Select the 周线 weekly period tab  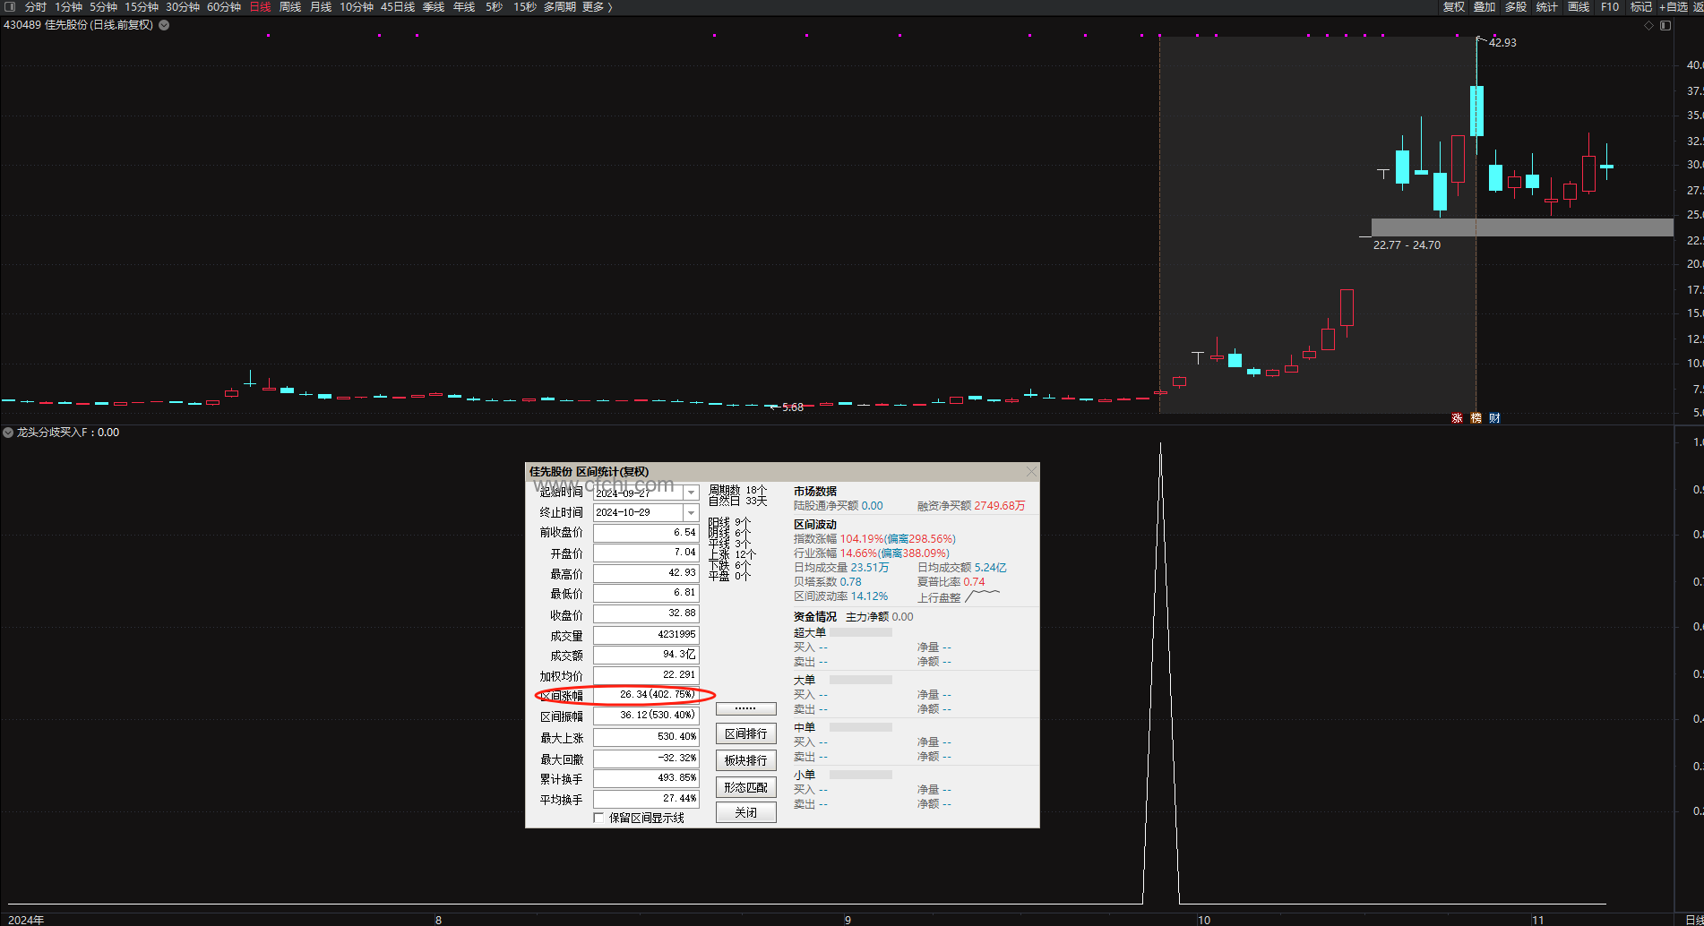tap(290, 6)
